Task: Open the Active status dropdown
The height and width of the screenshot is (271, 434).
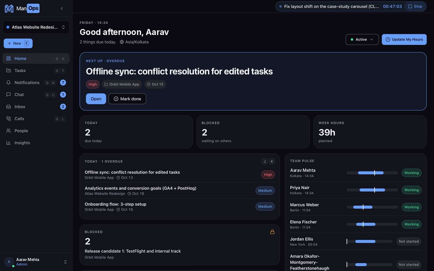Action: point(362,40)
